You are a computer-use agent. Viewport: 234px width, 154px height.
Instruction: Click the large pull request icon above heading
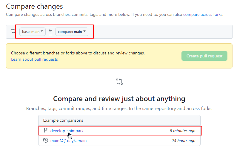click(119, 82)
